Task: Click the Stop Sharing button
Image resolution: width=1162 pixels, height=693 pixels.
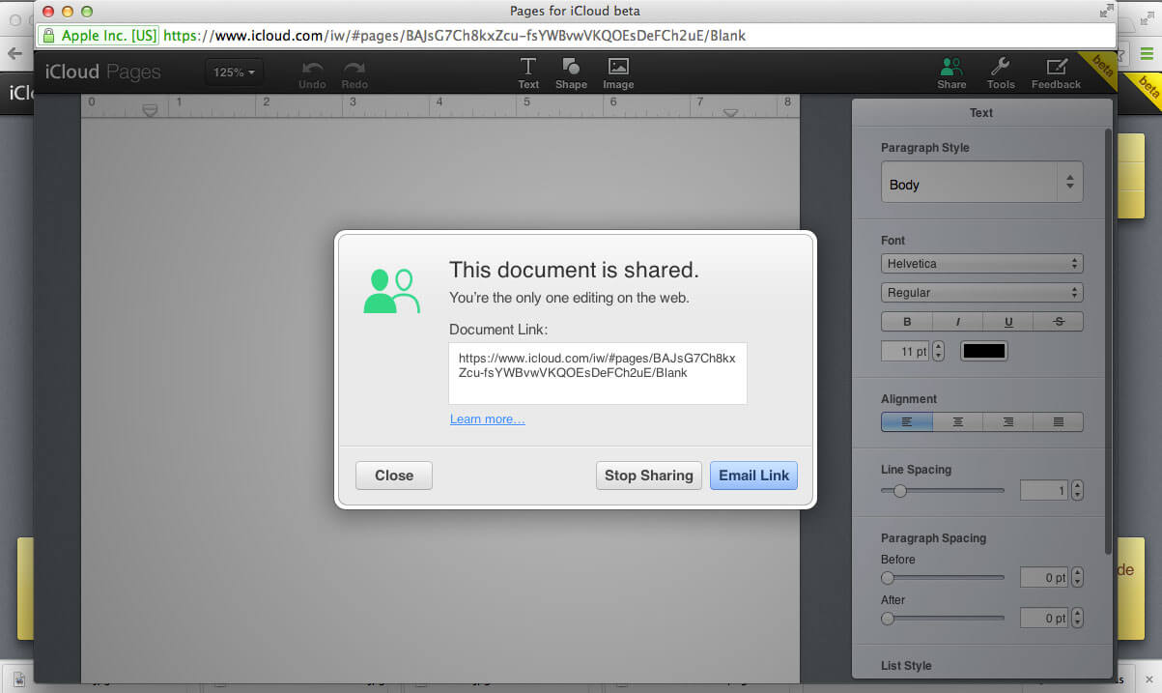Action: (648, 475)
